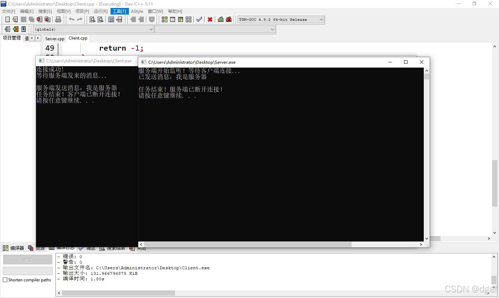
Task: Open the 文件[F] menu
Action: pyautogui.click(x=9, y=11)
